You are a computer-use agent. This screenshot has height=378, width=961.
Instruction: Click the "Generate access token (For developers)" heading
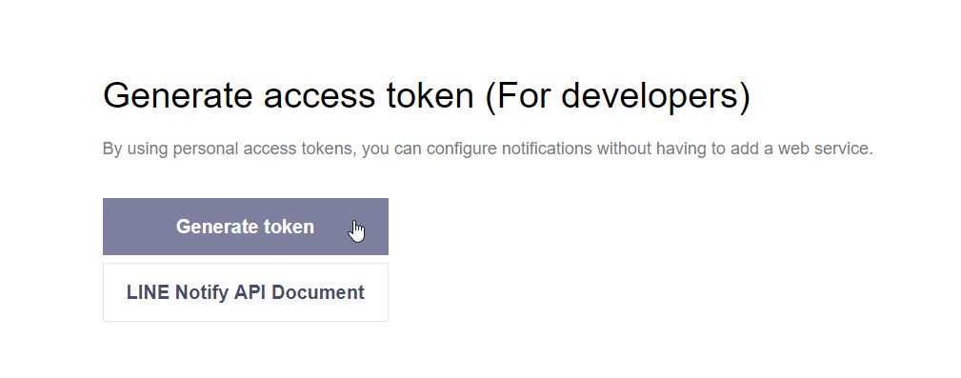427,96
